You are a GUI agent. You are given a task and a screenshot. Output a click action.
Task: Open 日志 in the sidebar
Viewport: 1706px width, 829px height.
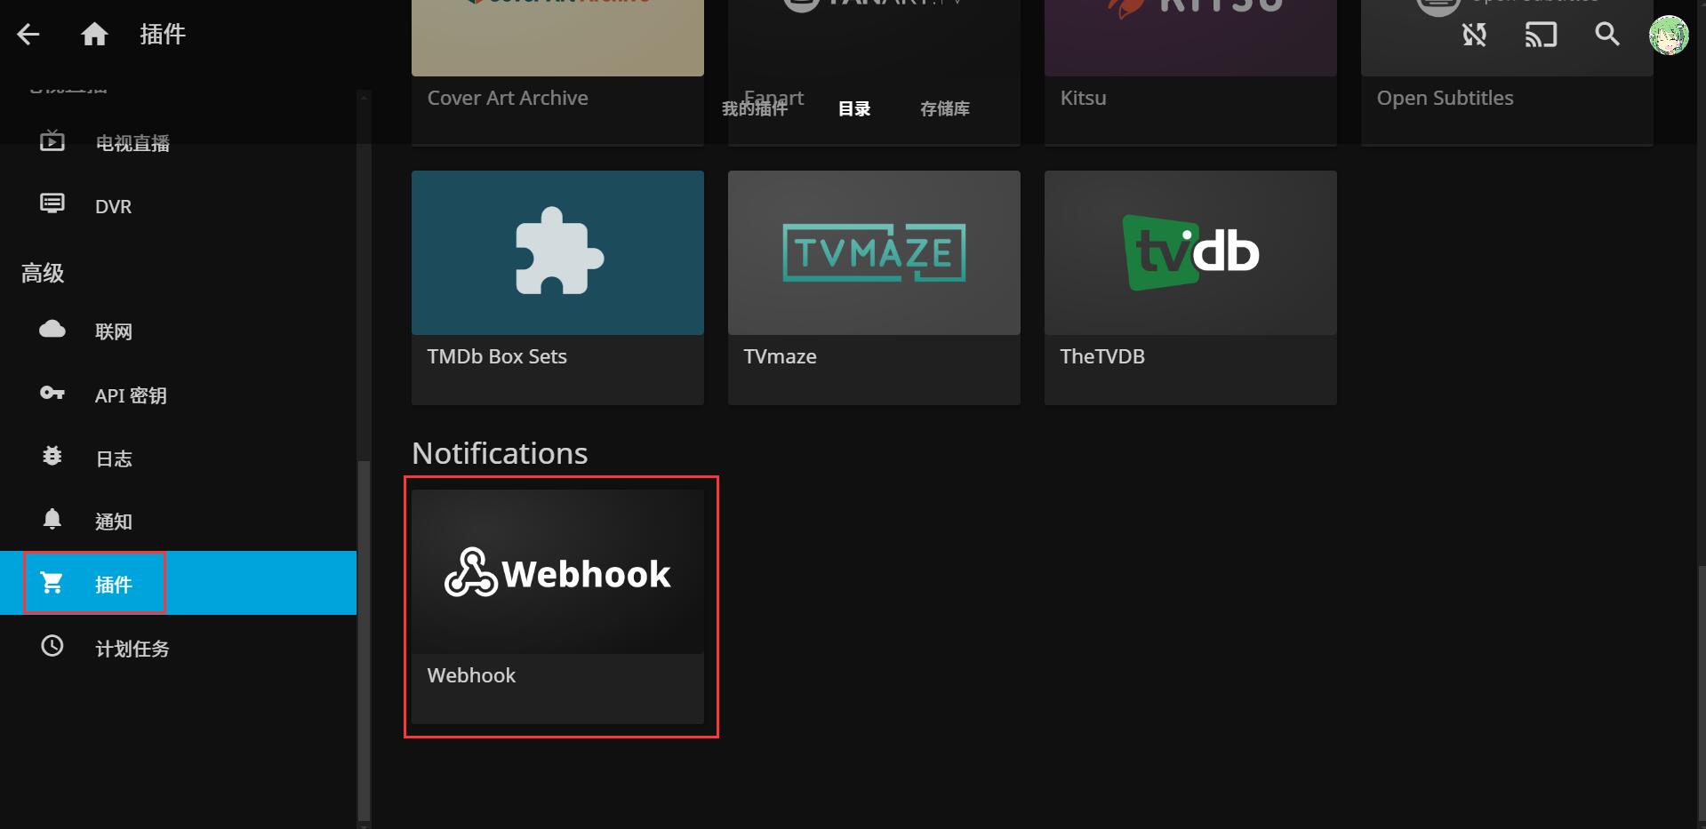point(113,458)
